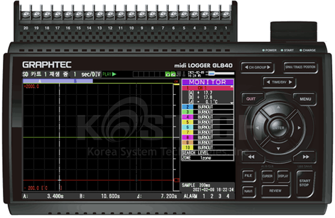Click the up arrow on direction pad
Screen dimensions: 335x218
[278, 107]
